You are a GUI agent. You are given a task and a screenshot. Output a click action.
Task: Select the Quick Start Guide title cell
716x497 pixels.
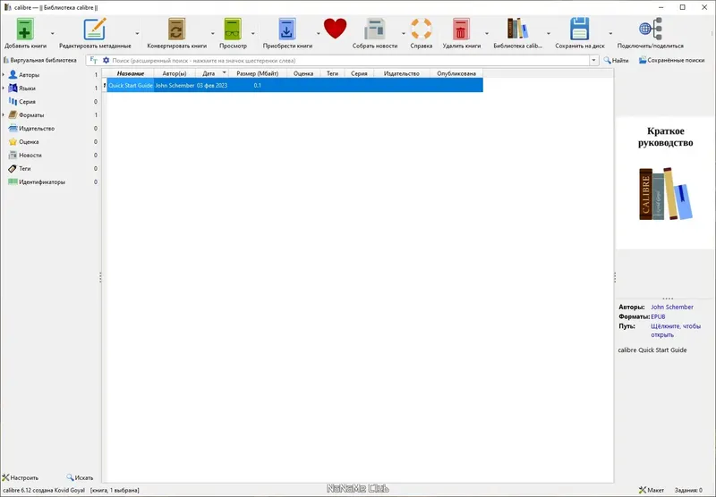pyautogui.click(x=131, y=85)
